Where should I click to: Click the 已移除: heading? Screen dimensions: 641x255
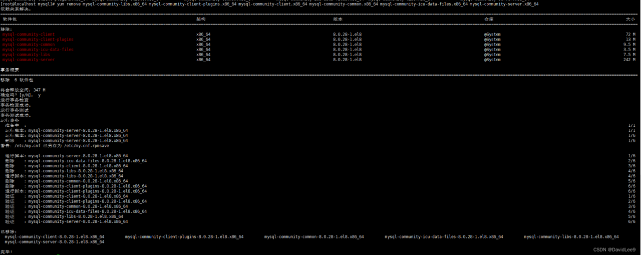click(9, 231)
